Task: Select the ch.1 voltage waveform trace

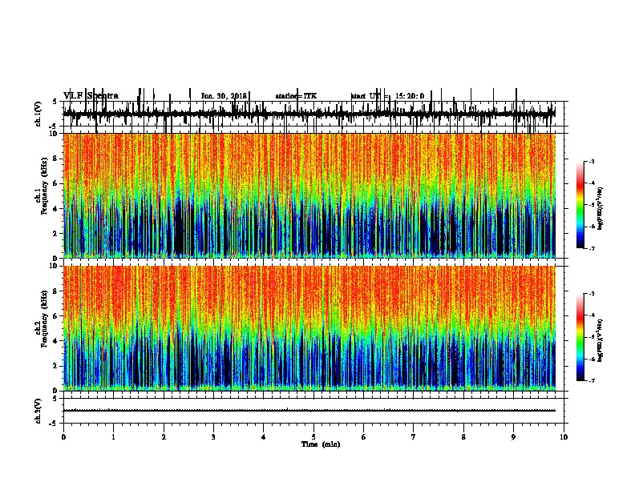Action: (x=309, y=114)
